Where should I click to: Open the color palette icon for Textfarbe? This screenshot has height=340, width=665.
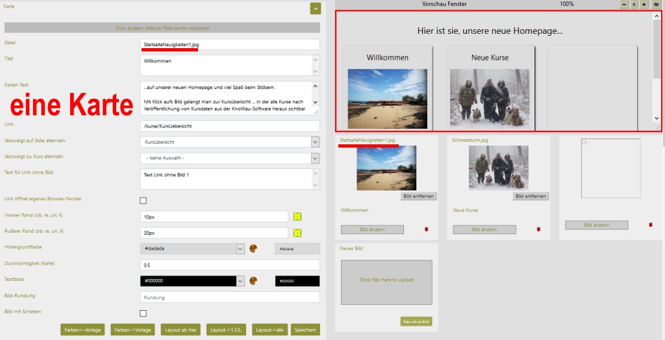tap(254, 281)
